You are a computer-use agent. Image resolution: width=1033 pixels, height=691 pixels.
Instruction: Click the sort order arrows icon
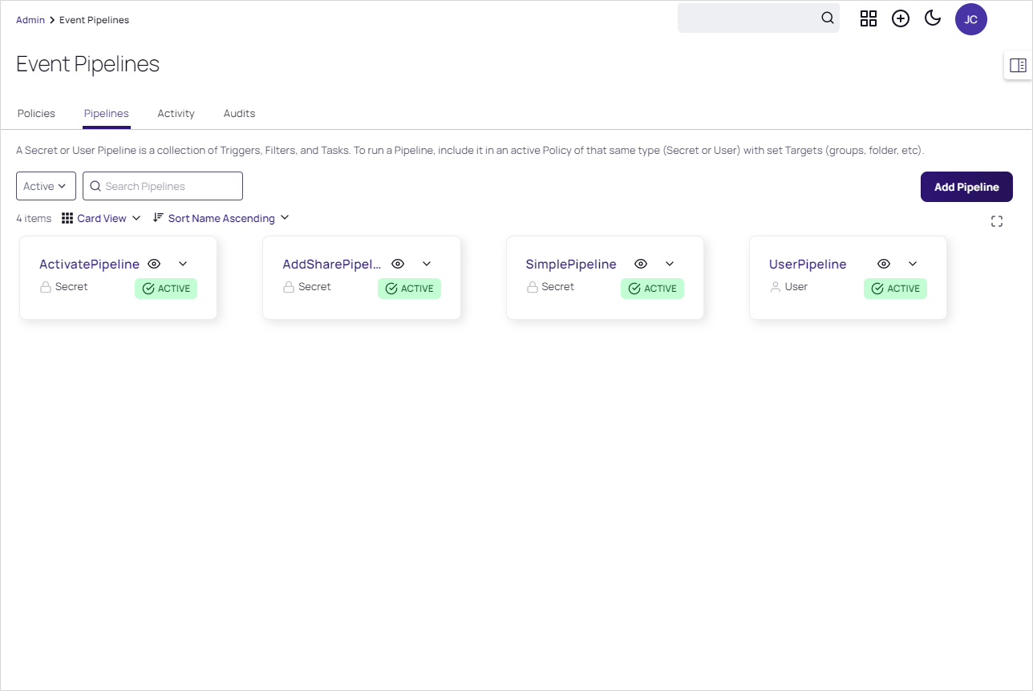coord(158,218)
